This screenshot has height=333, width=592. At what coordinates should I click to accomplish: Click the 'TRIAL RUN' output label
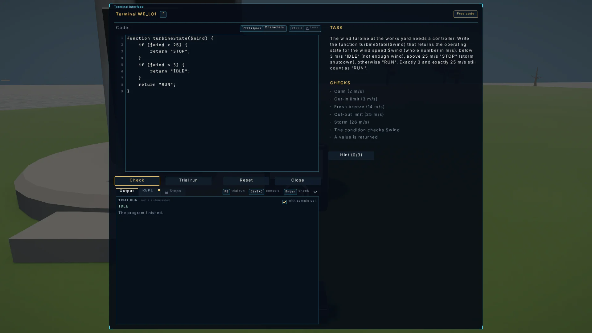coord(128,200)
